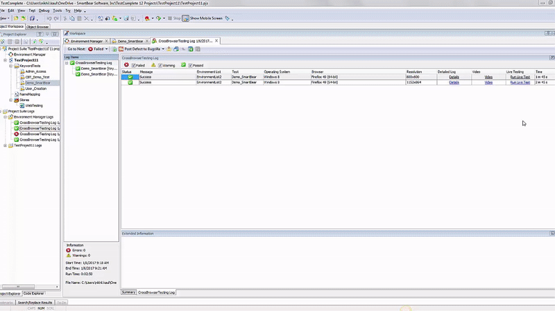Click the Show Mobile Screen toolbar icon

click(x=186, y=19)
